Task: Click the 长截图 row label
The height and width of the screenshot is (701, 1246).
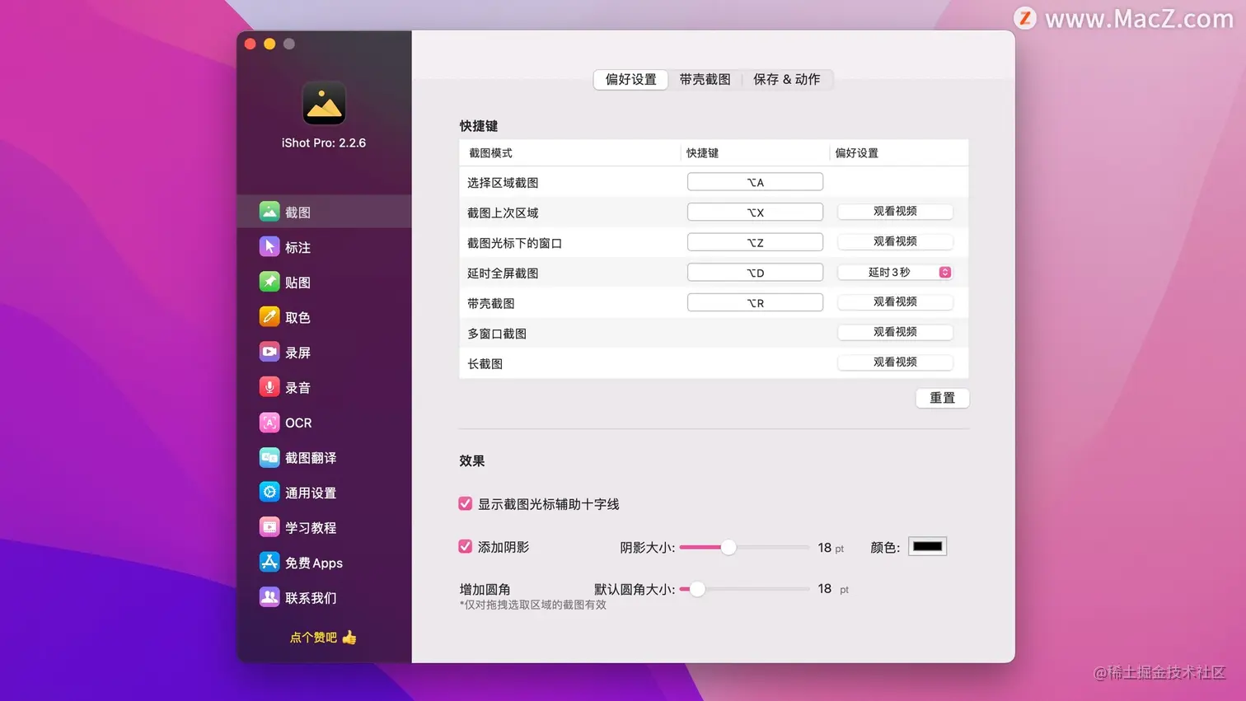Action: pyautogui.click(x=485, y=364)
